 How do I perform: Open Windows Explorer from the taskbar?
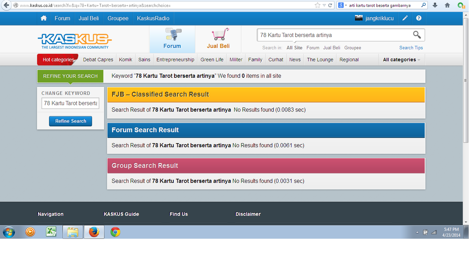[73, 232]
